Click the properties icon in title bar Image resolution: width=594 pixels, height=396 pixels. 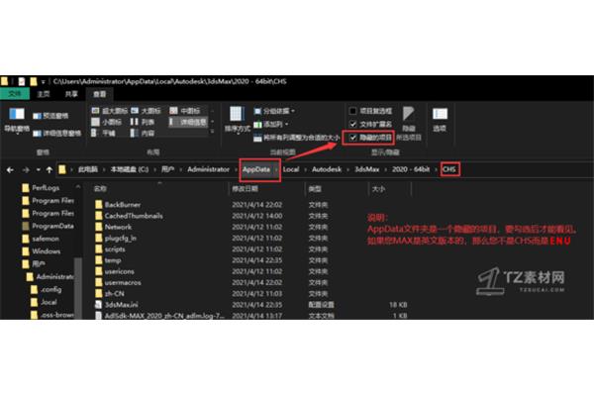click(22, 81)
